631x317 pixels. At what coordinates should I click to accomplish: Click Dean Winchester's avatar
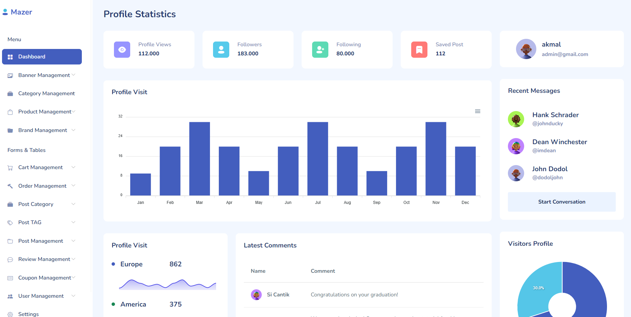point(516,146)
